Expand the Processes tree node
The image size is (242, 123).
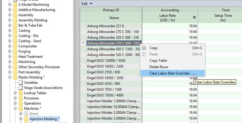click(15, 98)
